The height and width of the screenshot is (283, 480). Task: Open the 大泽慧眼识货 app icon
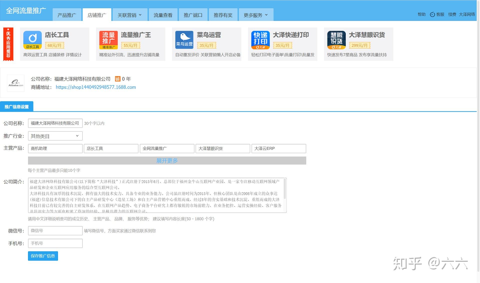pos(336,40)
